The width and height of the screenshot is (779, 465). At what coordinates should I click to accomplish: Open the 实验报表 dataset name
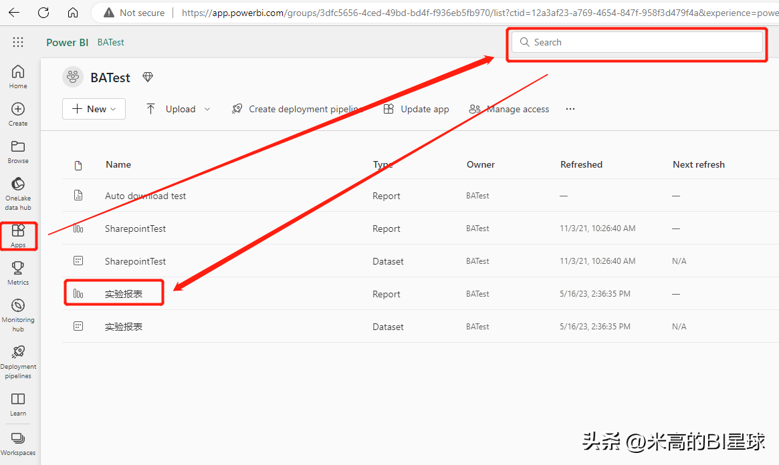[124, 327]
